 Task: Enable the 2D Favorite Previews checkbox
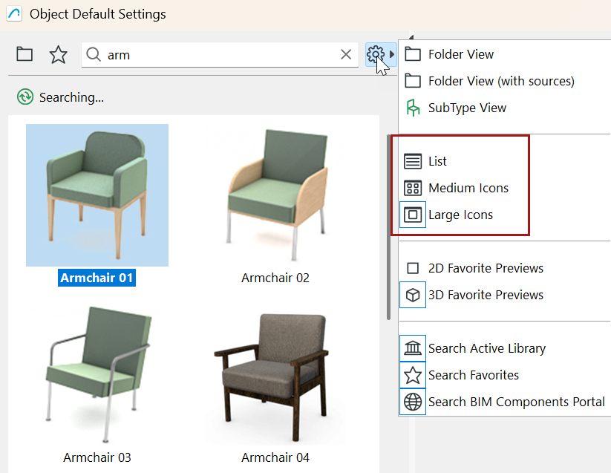[413, 268]
